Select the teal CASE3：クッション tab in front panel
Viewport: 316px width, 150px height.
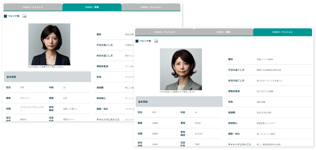tap(282, 32)
